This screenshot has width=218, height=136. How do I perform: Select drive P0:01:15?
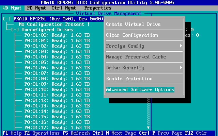[x=57, y=117]
